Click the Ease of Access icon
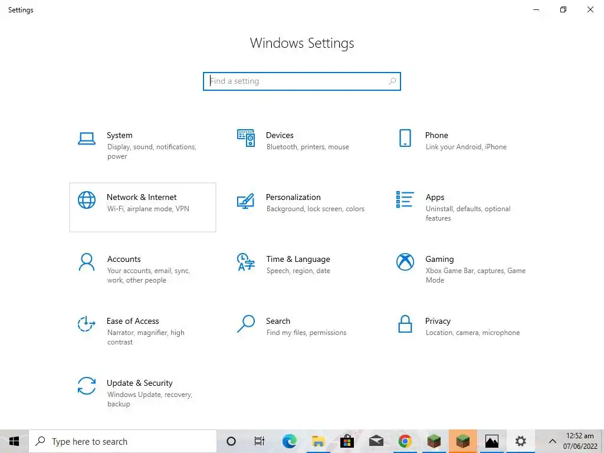This screenshot has height=453, width=604. pyautogui.click(x=87, y=324)
